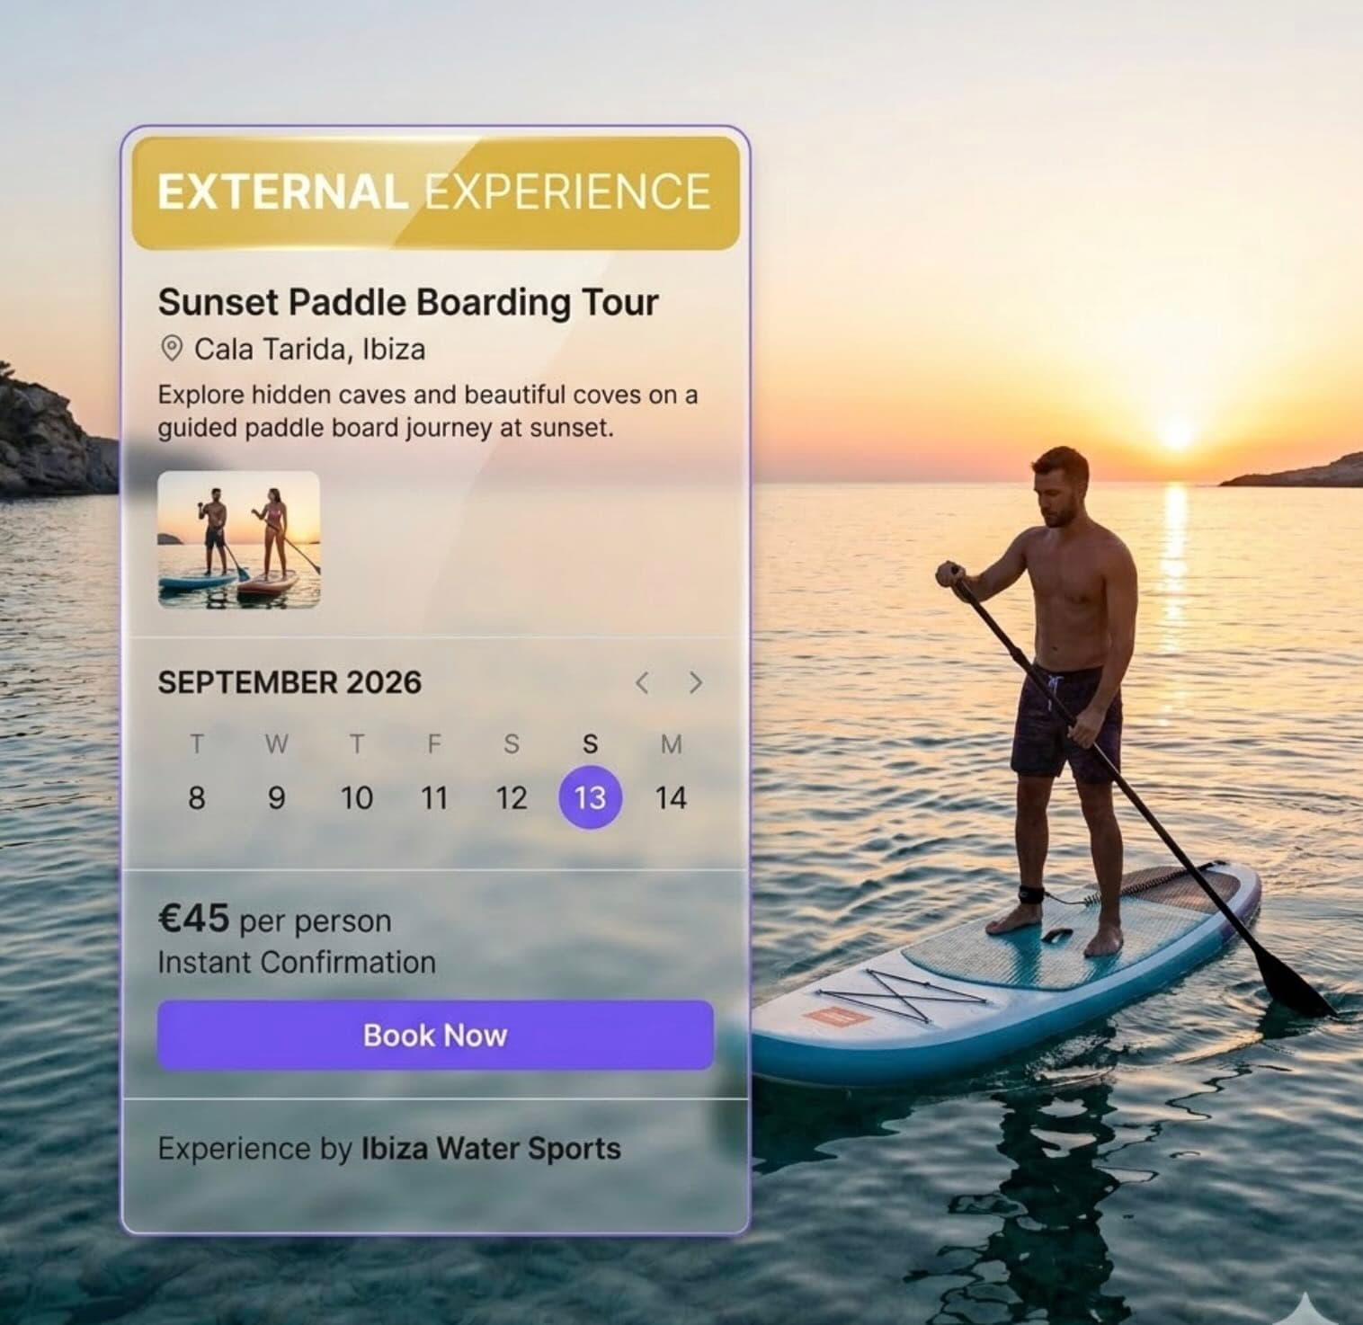The width and height of the screenshot is (1363, 1325).
Task: Click the Cala Tarida, Ibiza location
Action: [x=309, y=349]
